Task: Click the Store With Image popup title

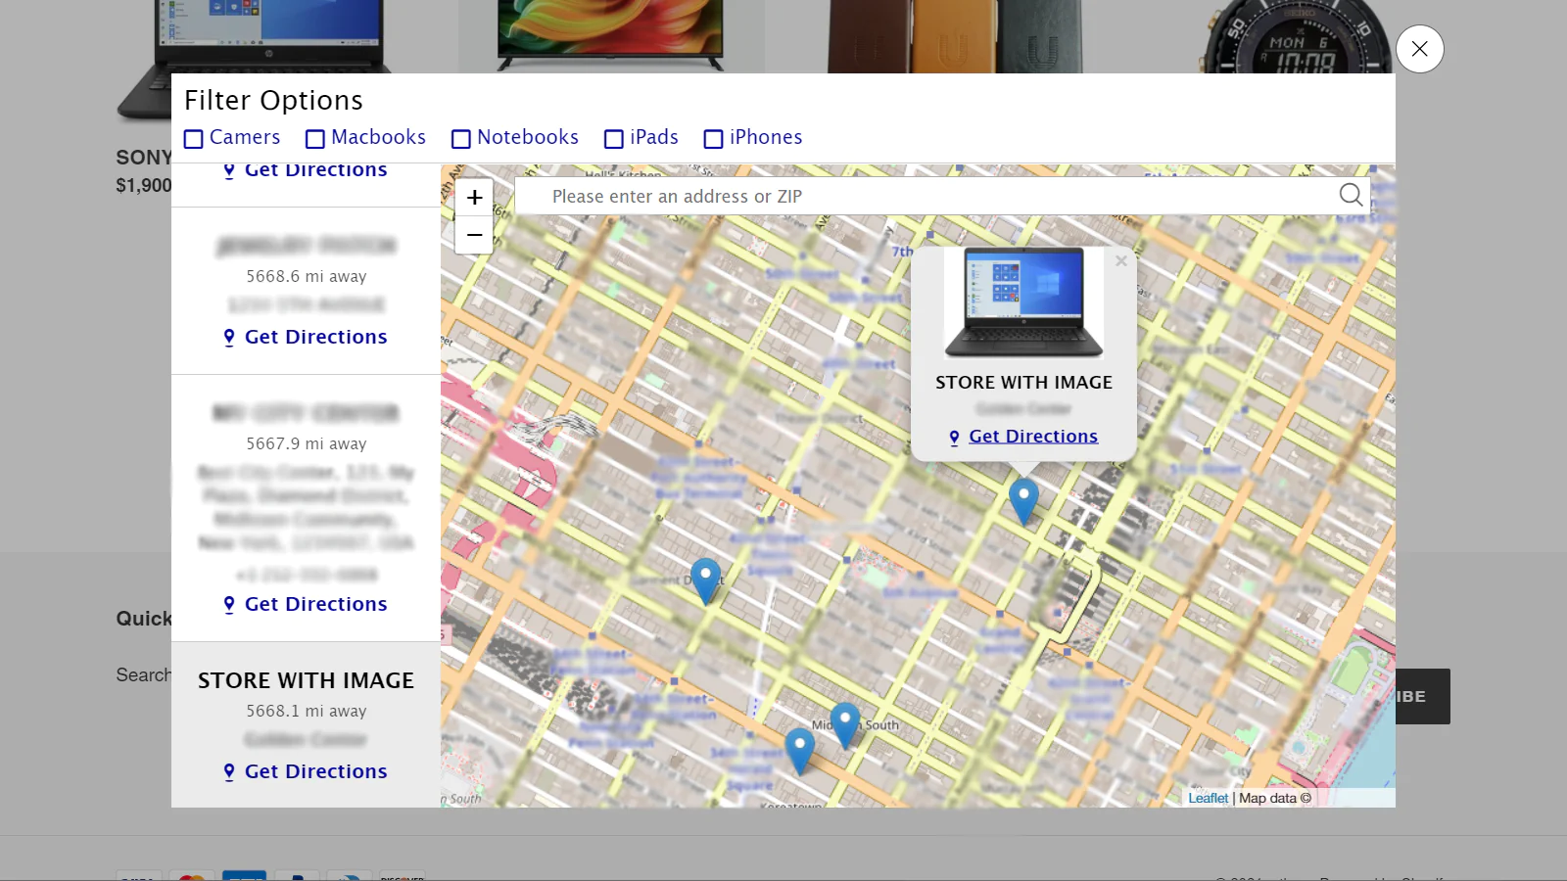Action: (x=1023, y=383)
